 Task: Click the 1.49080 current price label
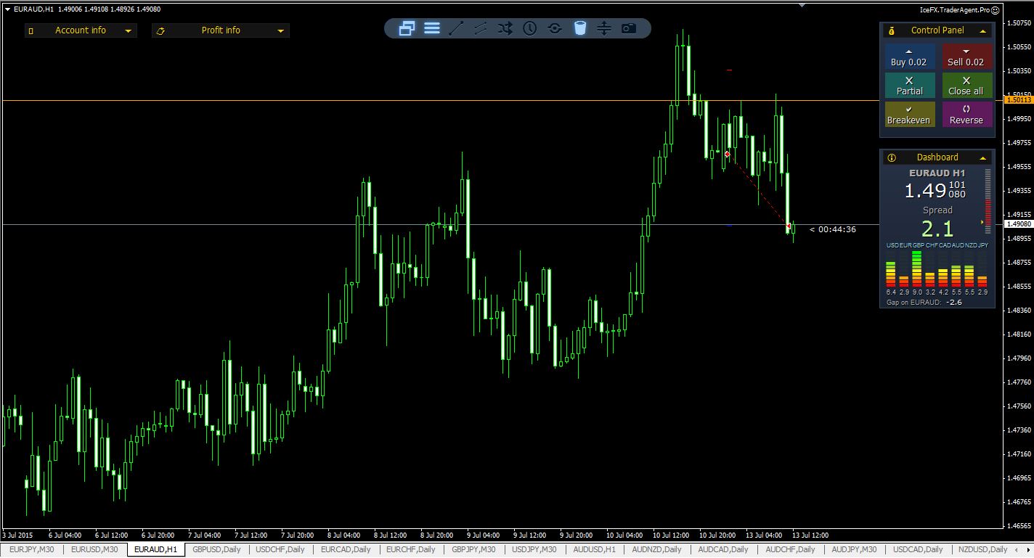point(1019,224)
